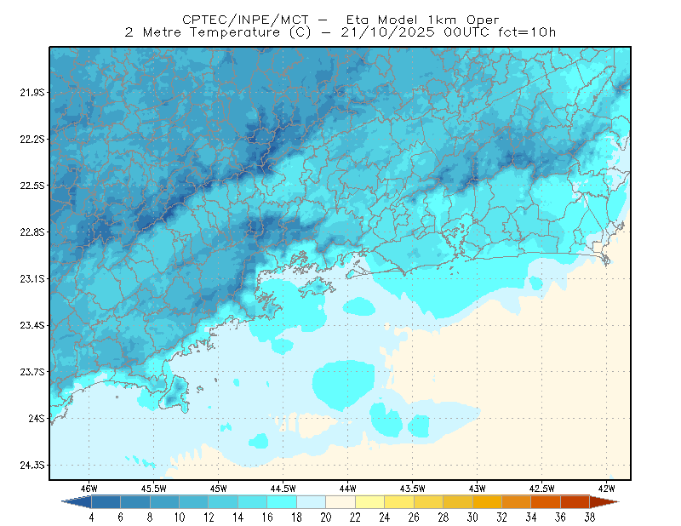Choose the yellow legend swatch between 24 and 26

coord(399,502)
